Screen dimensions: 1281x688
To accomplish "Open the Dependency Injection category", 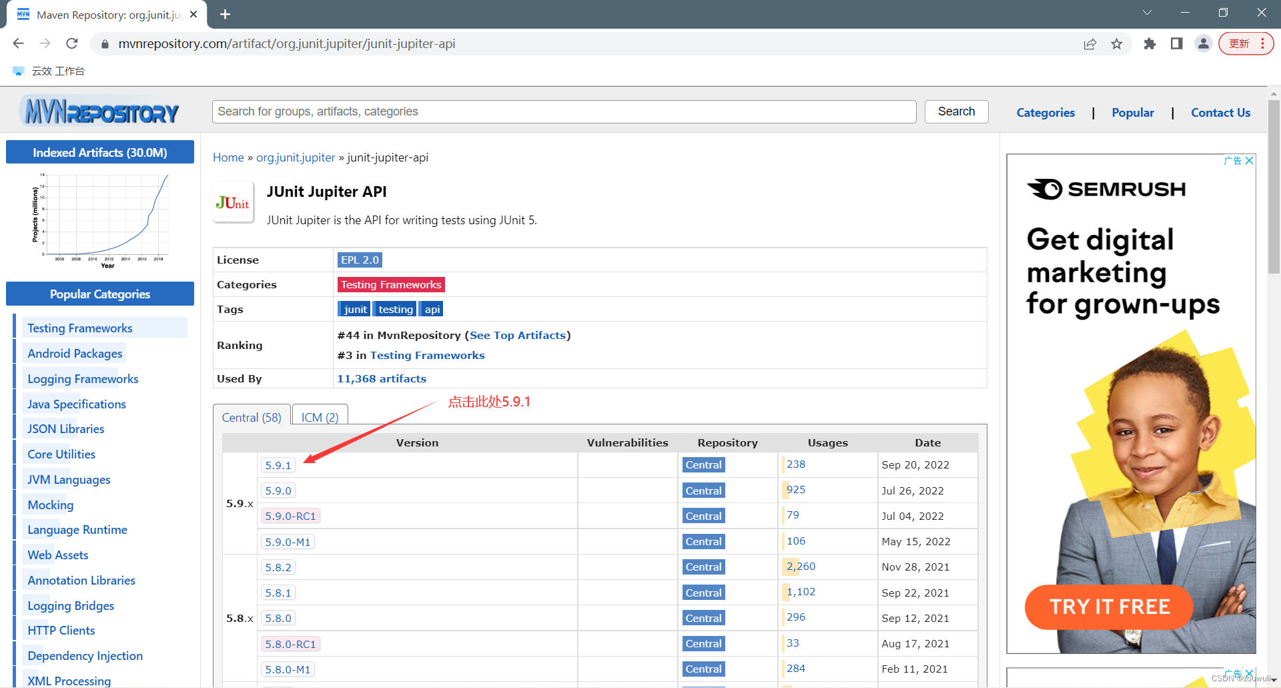I will (x=85, y=655).
